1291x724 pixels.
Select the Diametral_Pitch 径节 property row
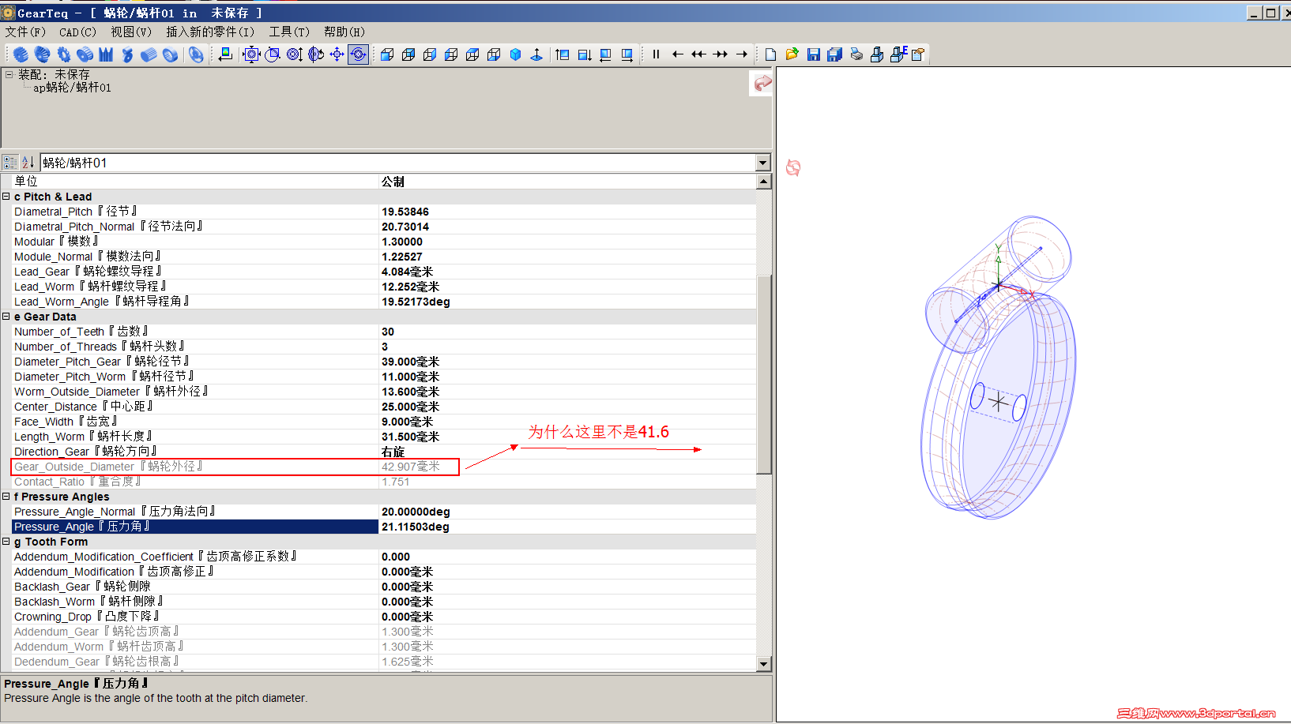(383, 212)
